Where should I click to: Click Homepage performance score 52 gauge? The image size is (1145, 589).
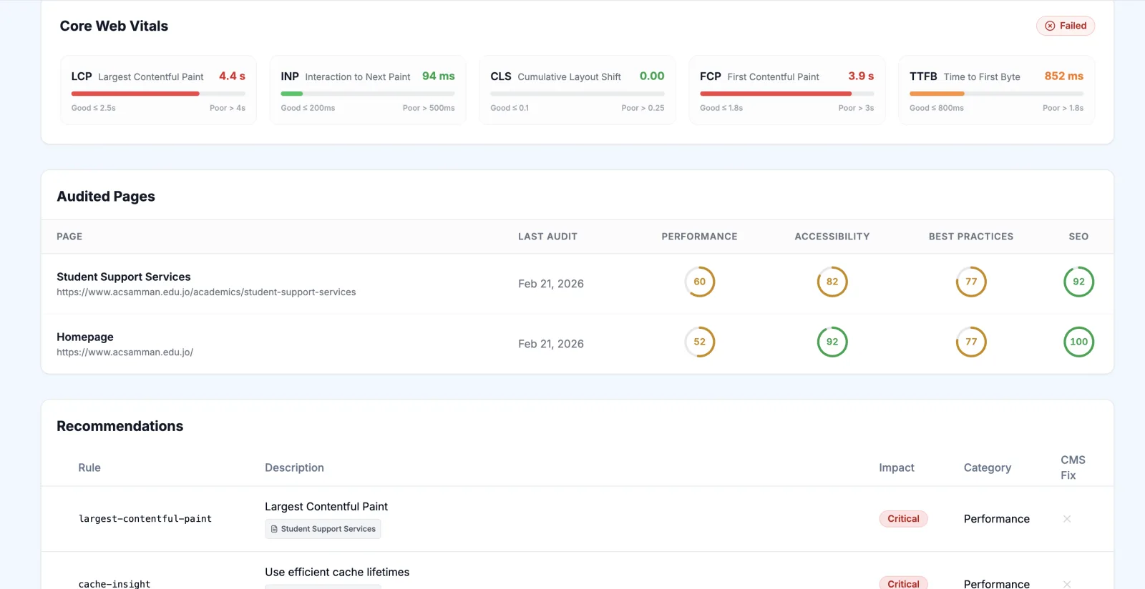[x=700, y=342]
